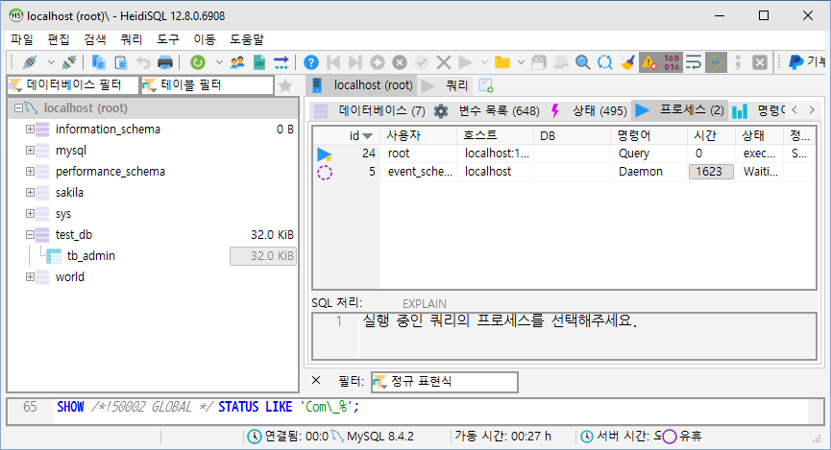Open the session manager dropdown arrow
The image size is (831, 450).
pyautogui.click(x=51, y=62)
